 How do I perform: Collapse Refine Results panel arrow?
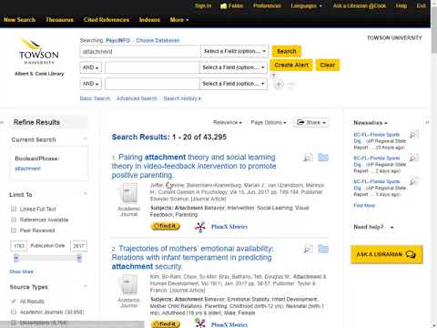[2, 122]
